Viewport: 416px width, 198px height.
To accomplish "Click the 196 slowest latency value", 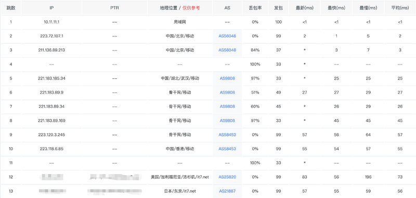I will [368, 177].
